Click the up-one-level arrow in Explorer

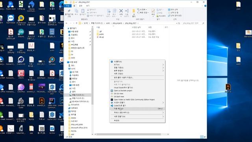click(x=76, y=23)
